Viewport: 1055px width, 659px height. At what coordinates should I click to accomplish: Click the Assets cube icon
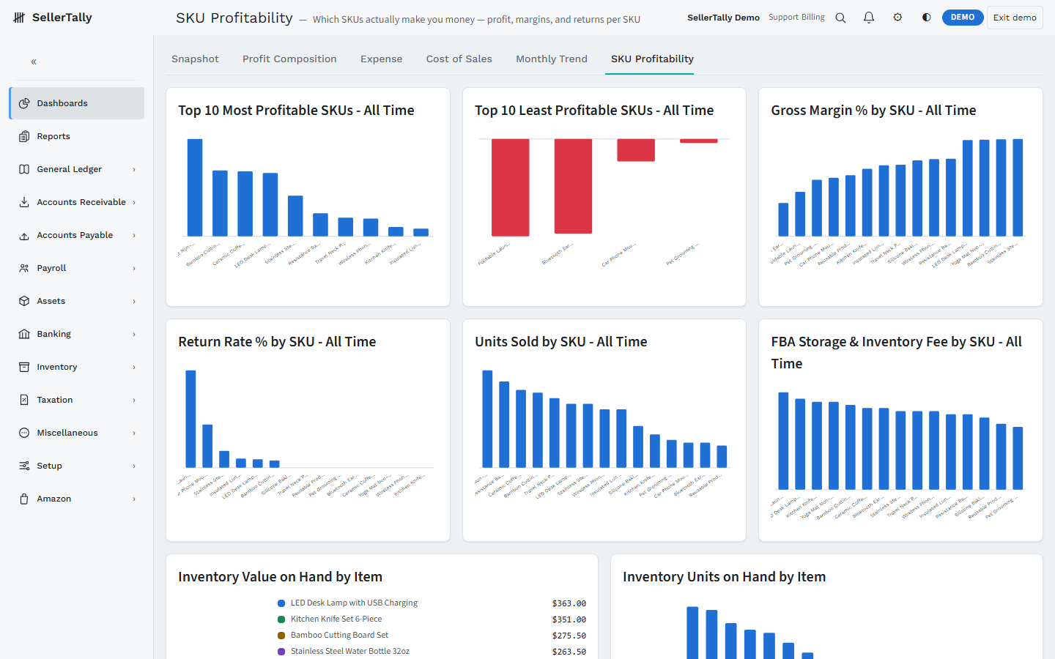(24, 301)
